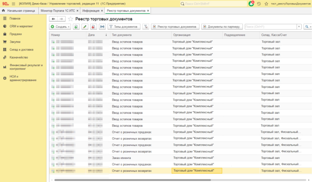Add this form to favorites star

coord(70,19)
